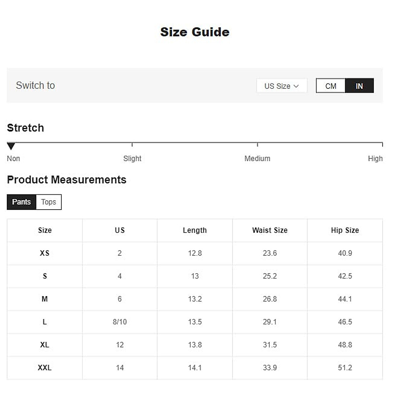The width and height of the screenshot is (396, 396).
Task: Click the Length column header
Action: (195, 230)
